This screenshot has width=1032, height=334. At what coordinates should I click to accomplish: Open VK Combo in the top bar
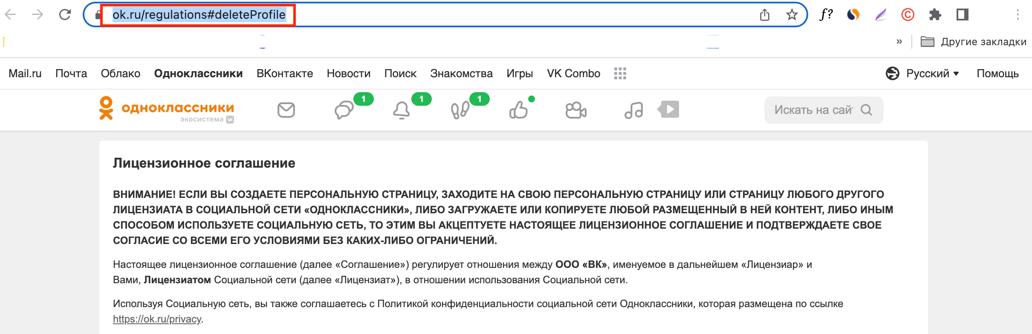pyautogui.click(x=574, y=73)
